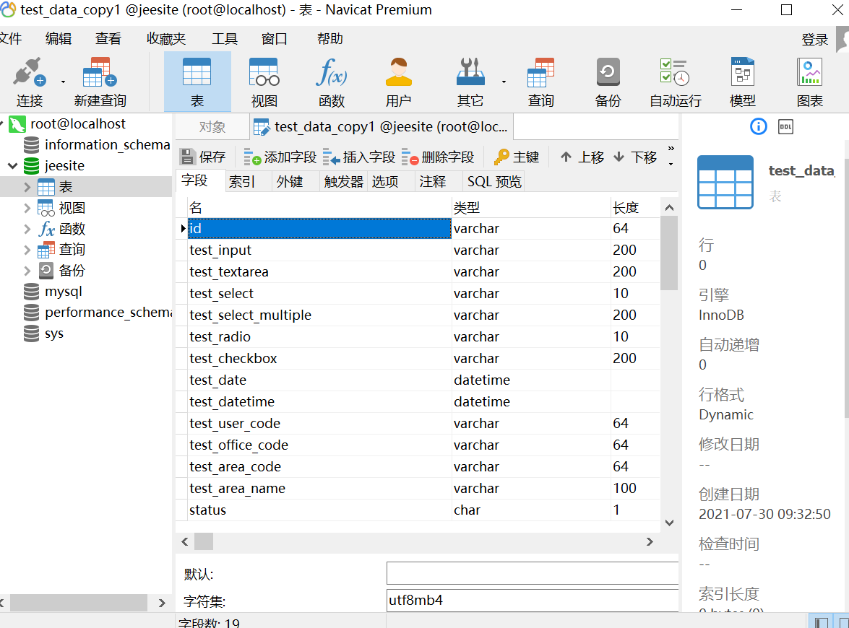Viewport: 849px width, 628px height.
Task: Select the mysql database
Action: 64,292
